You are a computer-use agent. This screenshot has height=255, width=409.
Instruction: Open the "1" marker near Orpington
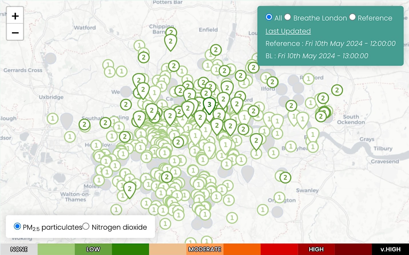pos(279,197)
